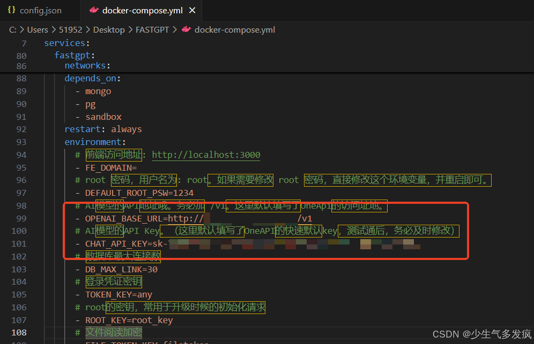The width and height of the screenshot is (534, 344).
Task: Open the FASTGPT breadcrumb segment
Action: pos(152,30)
